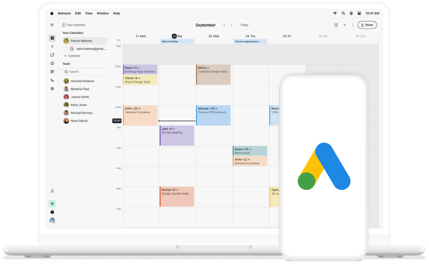
Task: Open the chat bubble icon in left rail
Action: [x=52, y=63]
